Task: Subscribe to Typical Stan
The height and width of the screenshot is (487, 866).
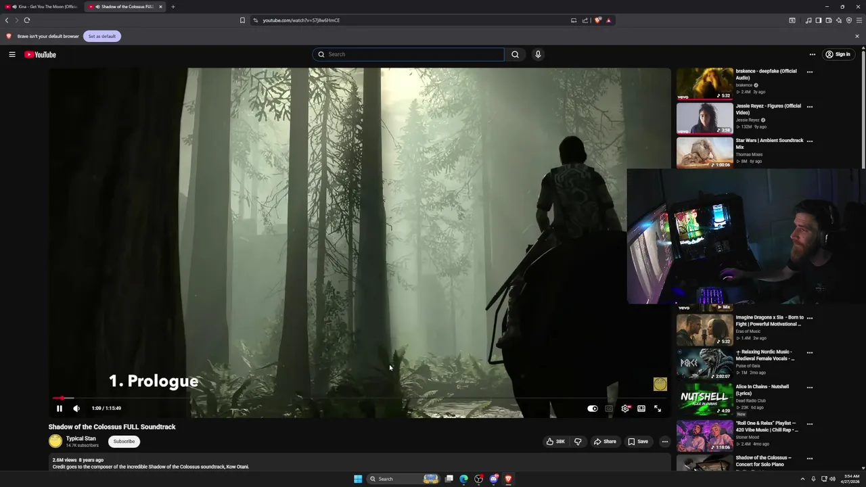Action: pyautogui.click(x=124, y=442)
